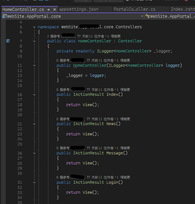Click line number 10 in the gutter

[x=20, y=56]
